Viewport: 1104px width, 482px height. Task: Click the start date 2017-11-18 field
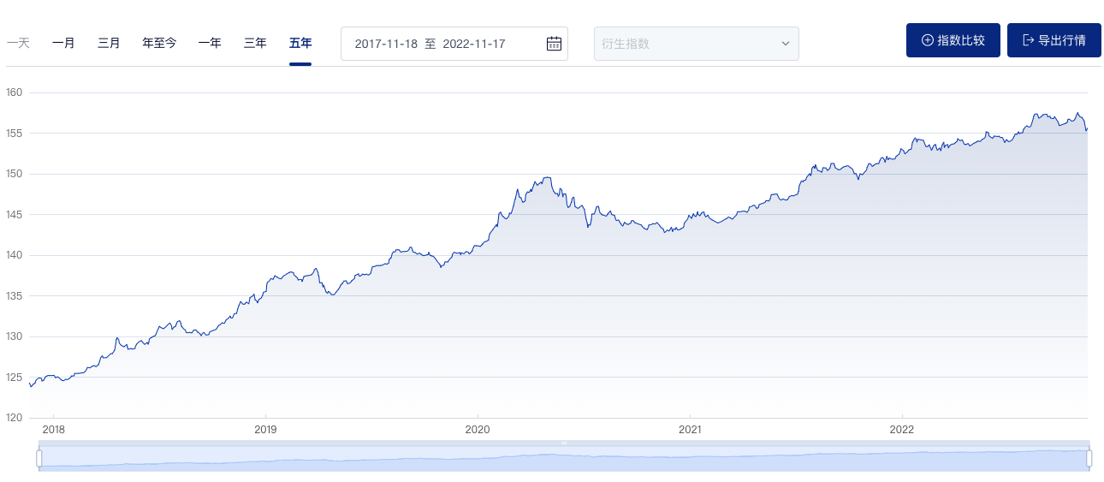click(x=386, y=44)
